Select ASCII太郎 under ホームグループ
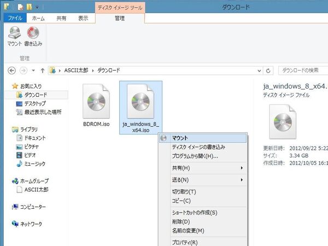This screenshot has width=328, height=246. (x=32, y=190)
